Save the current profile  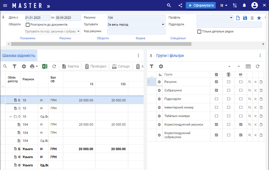click(x=245, y=18)
